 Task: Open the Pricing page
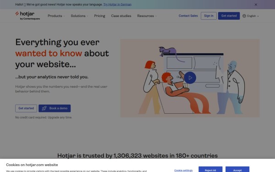tap(99, 16)
